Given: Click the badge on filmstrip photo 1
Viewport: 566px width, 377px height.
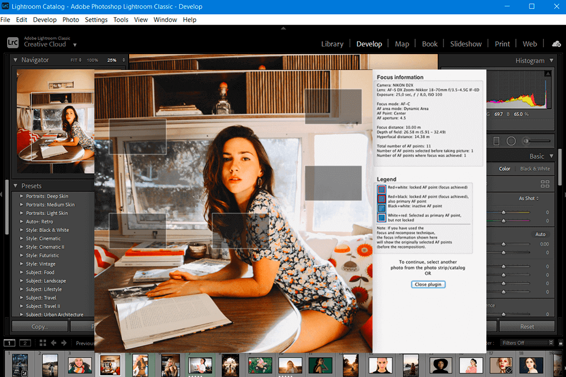Looking at the screenshot, I should click(x=24, y=373).
